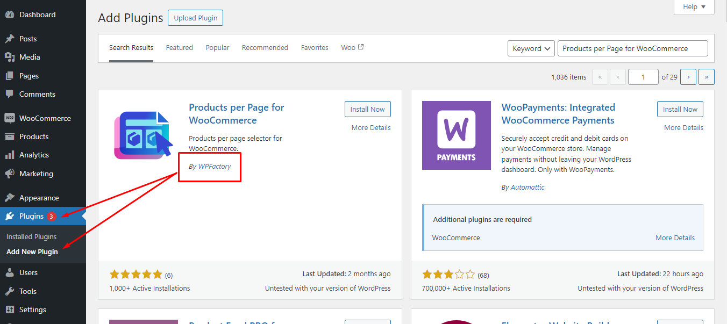Viewport: 727px width, 324px height.
Task: Click the Upload Plugin button
Action: pyautogui.click(x=195, y=18)
